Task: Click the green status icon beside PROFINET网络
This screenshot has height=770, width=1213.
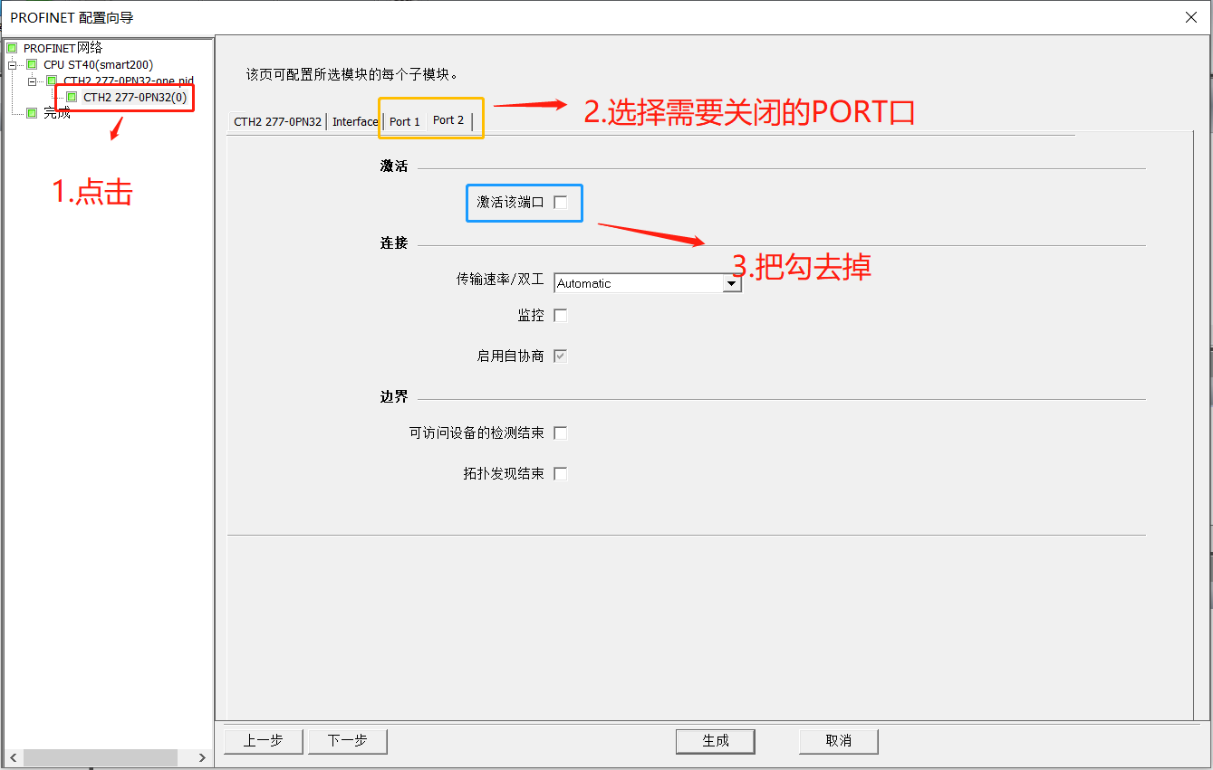Action: pyautogui.click(x=12, y=48)
